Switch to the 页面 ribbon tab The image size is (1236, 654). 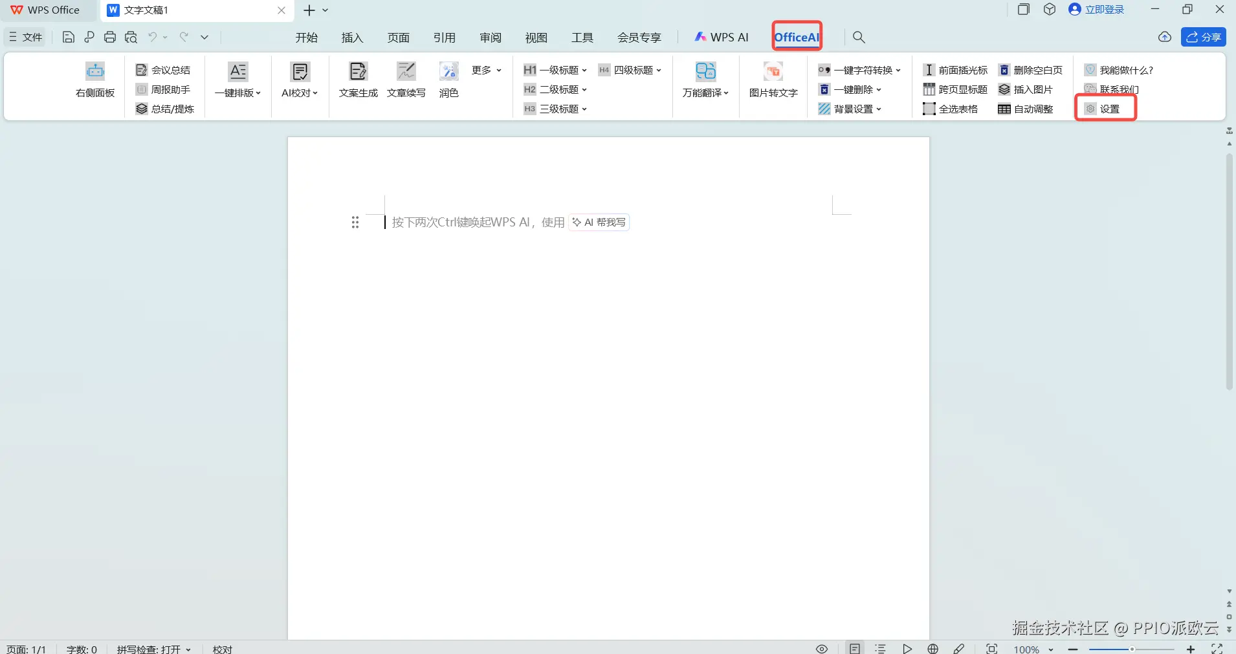click(x=399, y=38)
